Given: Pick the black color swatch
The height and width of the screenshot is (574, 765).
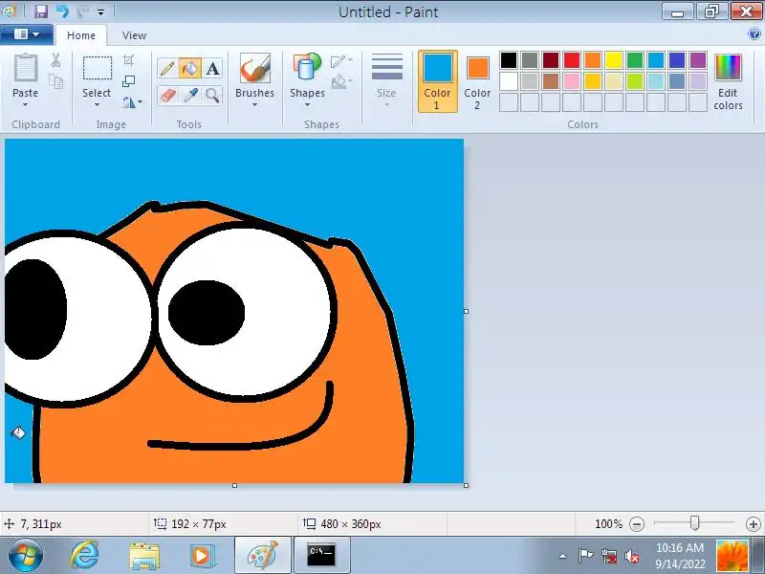Looking at the screenshot, I should click(x=509, y=60).
